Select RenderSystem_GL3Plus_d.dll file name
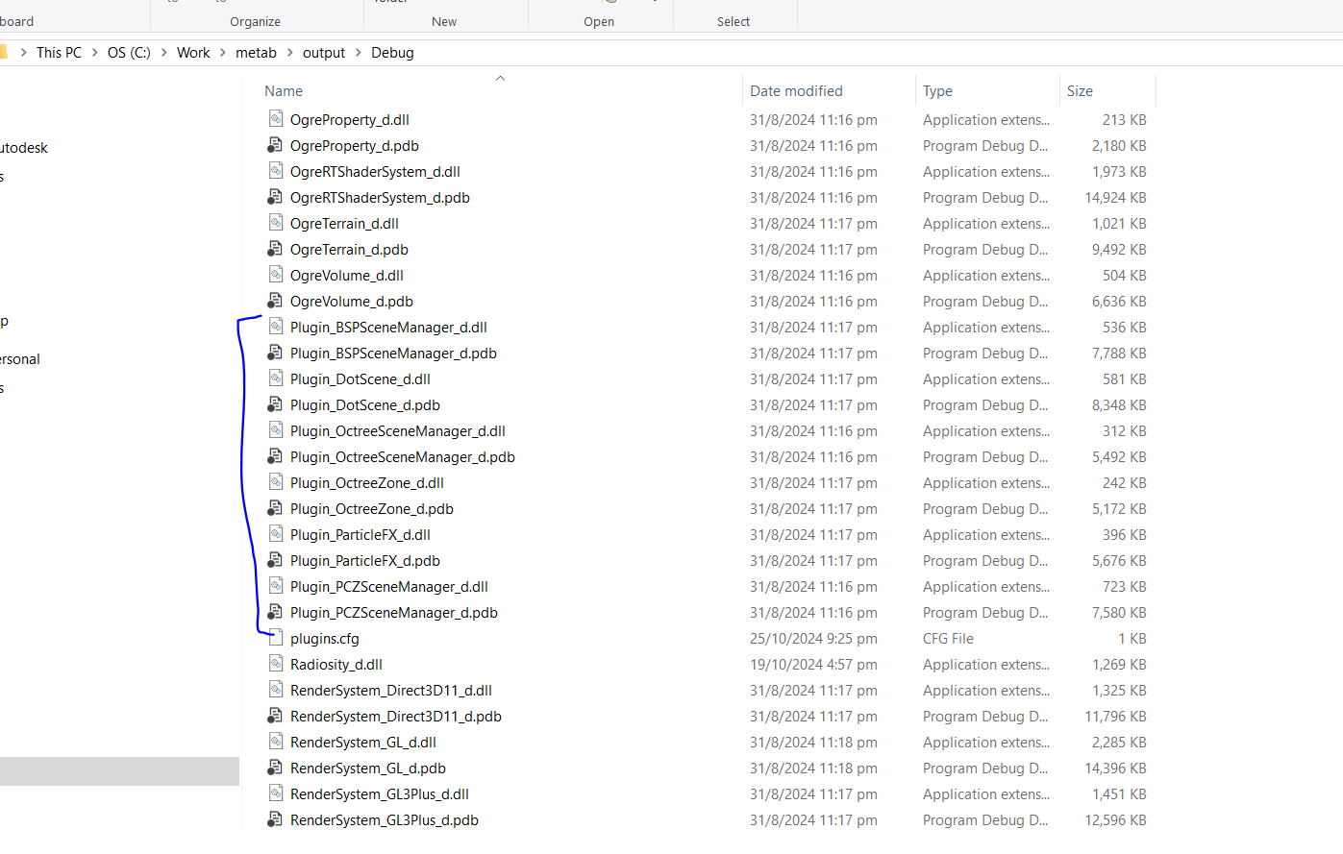The width and height of the screenshot is (1343, 854). tap(380, 794)
